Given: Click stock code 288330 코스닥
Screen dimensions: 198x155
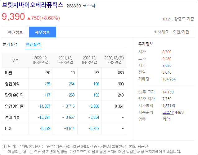Looking at the screenshot, I should pos(81,6).
